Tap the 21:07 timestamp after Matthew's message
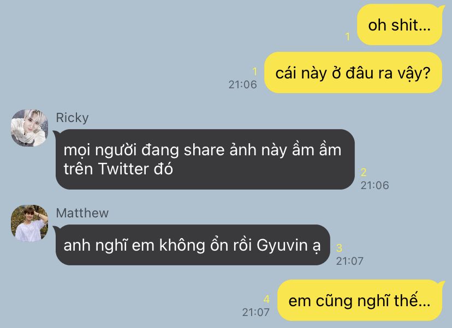 (350, 261)
